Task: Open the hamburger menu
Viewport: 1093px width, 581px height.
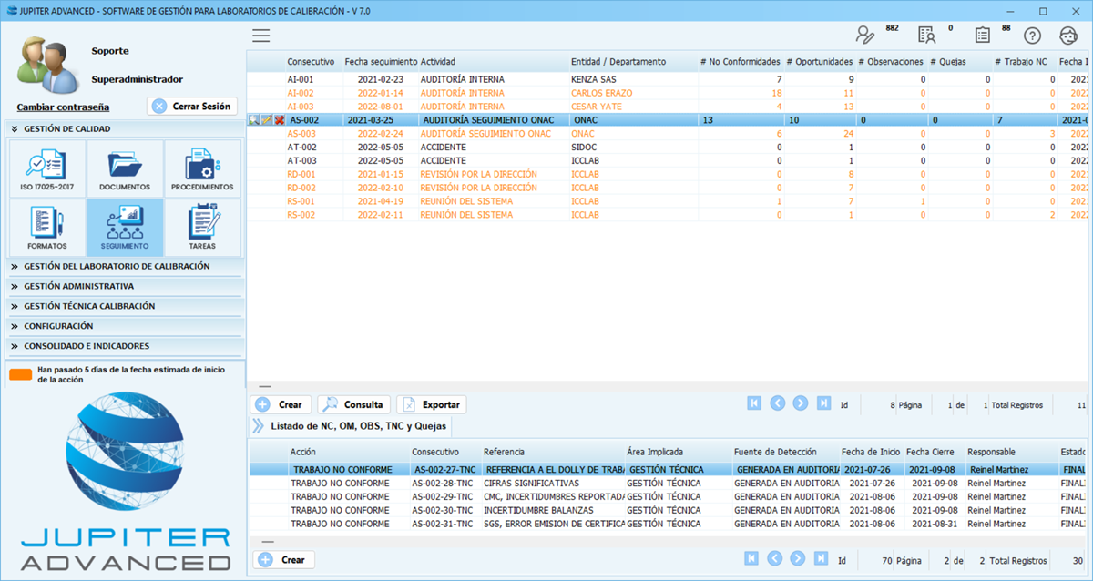Action: (261, 36)
